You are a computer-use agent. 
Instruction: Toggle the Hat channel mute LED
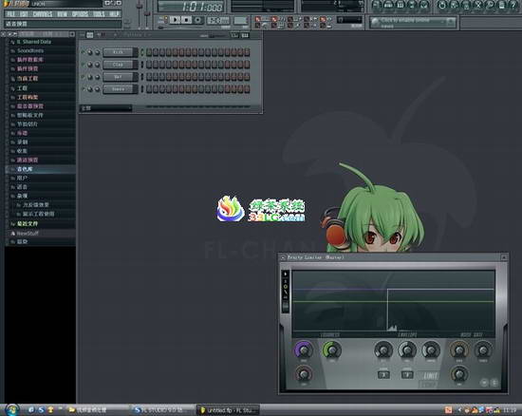[83, 77]
